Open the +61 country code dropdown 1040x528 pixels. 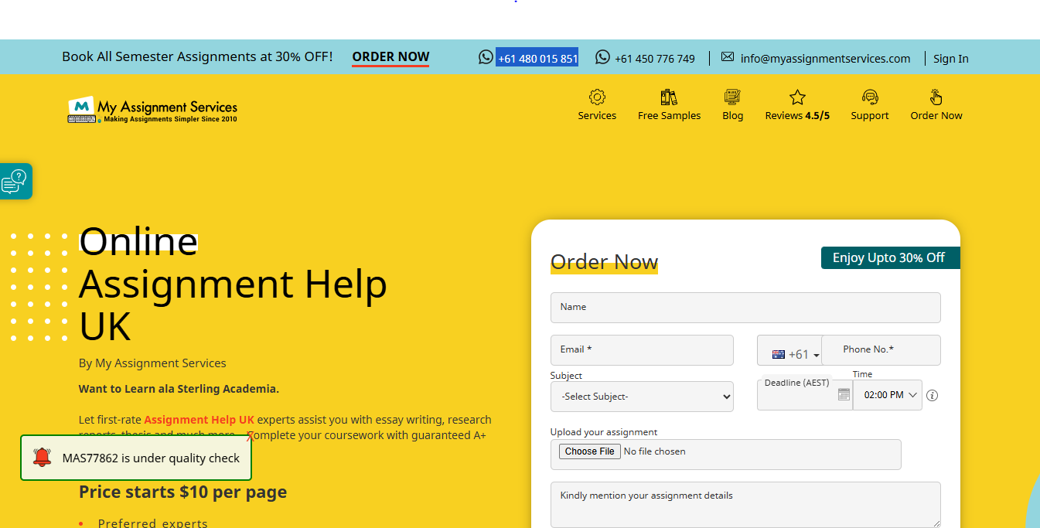796,354
